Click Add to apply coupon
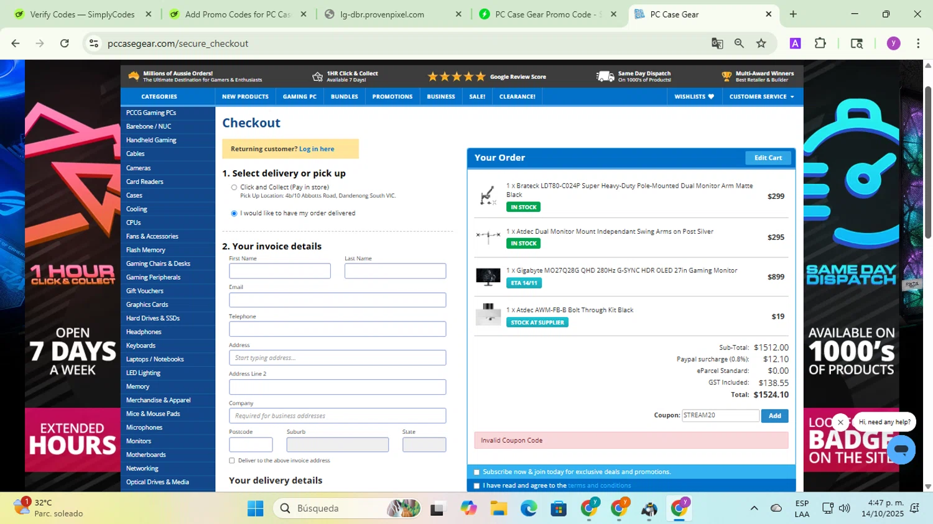 [x=774, y=416]
